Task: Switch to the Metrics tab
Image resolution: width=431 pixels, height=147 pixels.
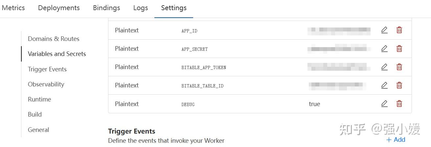Action: 13,8
